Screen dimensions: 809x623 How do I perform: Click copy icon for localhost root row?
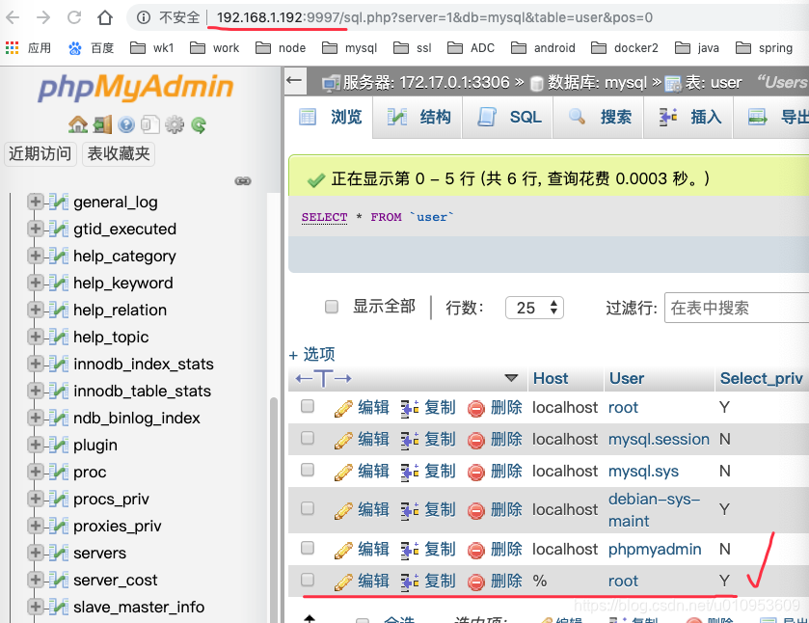pyautogui.click(x=410, y=408)
